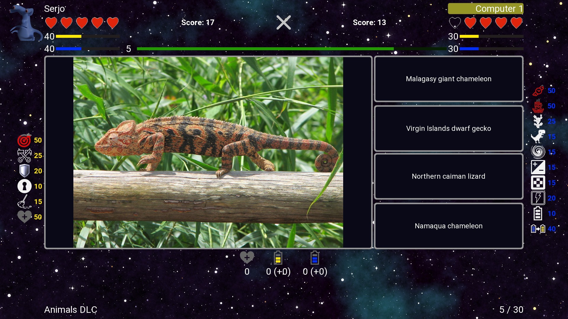The width and height of the screenshot is (568, 319).
Task: Select Virgin Islands dwarf gecko answer
Action: pyautogui.click(x=448, y=128)
